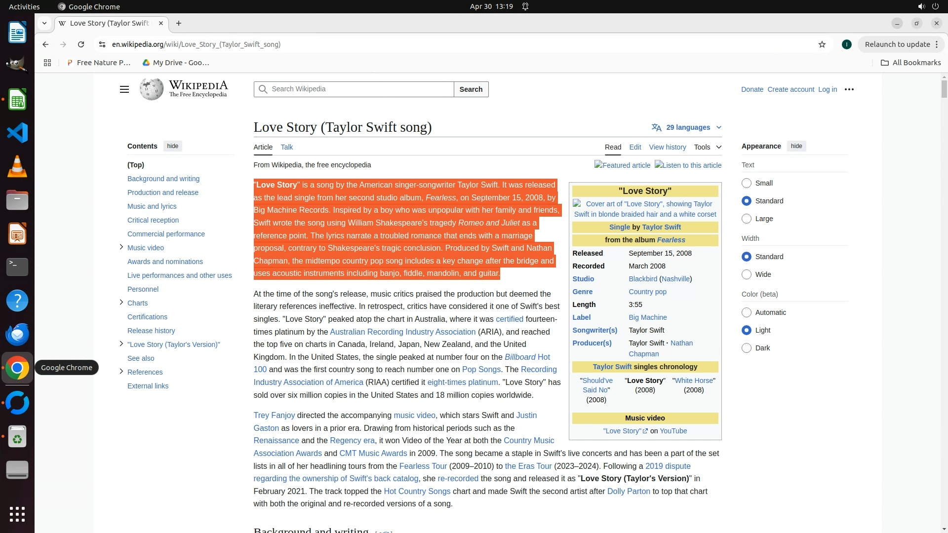Select the Large text size option
948x533 pixels.
click(x=747, y=219)
